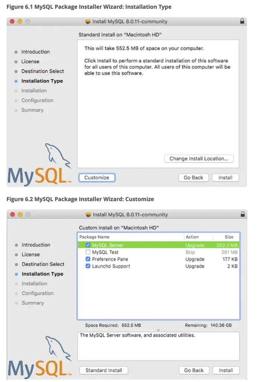The image size is (267, 382).
Task: Click "This will take 552.5 MB" text
Action: pos(144,48)
